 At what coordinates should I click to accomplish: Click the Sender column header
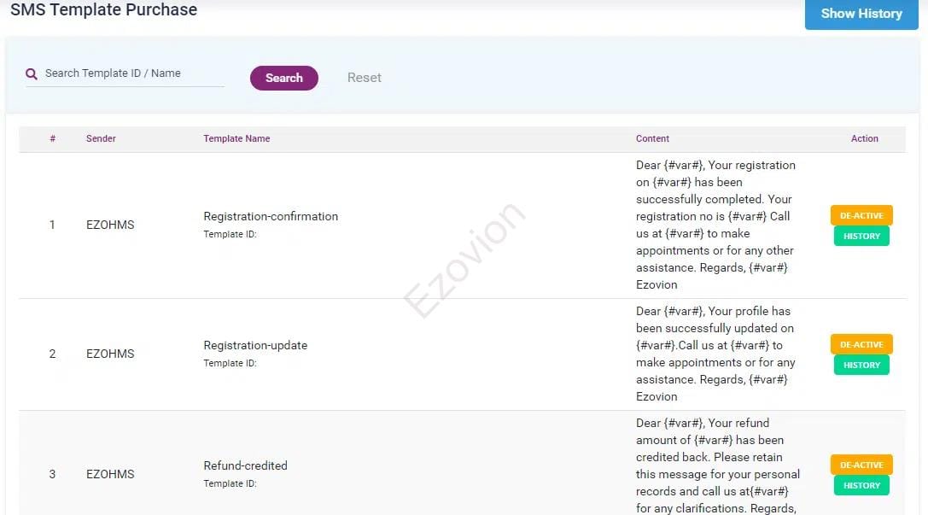click(101, 138)
